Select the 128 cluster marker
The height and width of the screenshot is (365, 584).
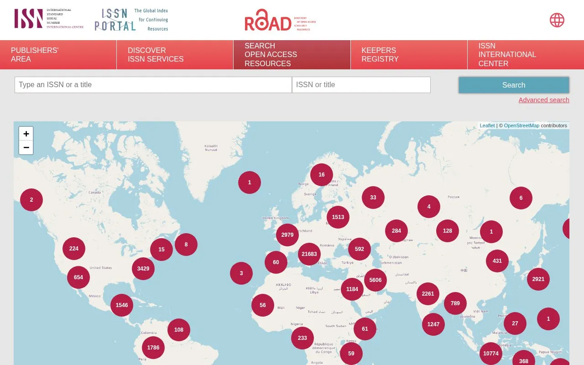(448, 231)
